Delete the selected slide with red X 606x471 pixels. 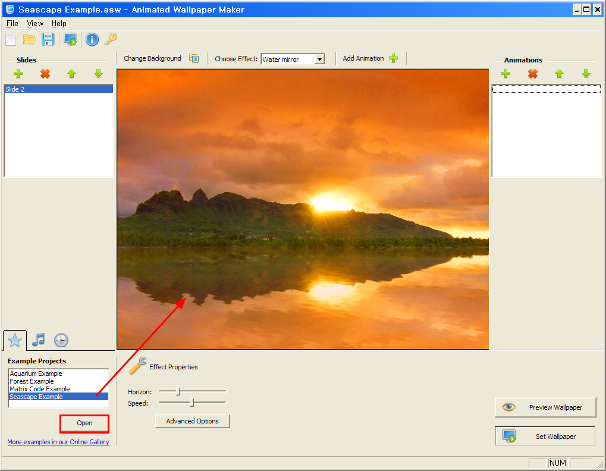tap(45, 73)
